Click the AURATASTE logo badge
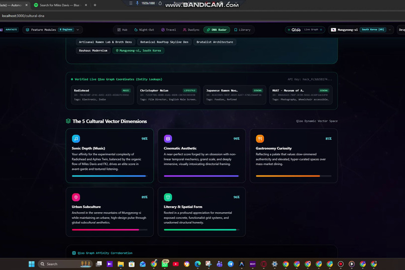405x270 pixels. [11, 30]
